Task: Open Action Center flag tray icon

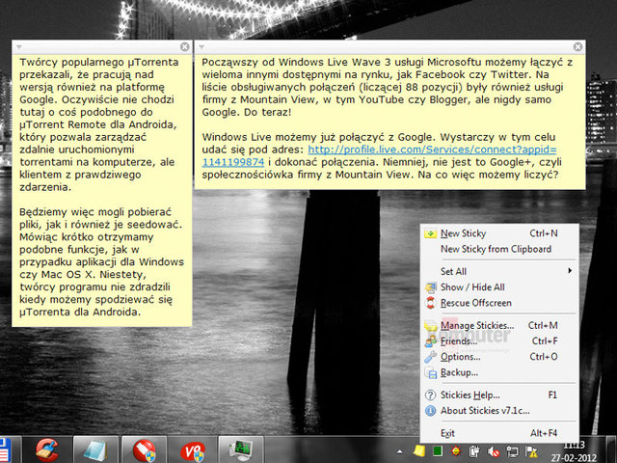Action: click(x=531, y=451)
